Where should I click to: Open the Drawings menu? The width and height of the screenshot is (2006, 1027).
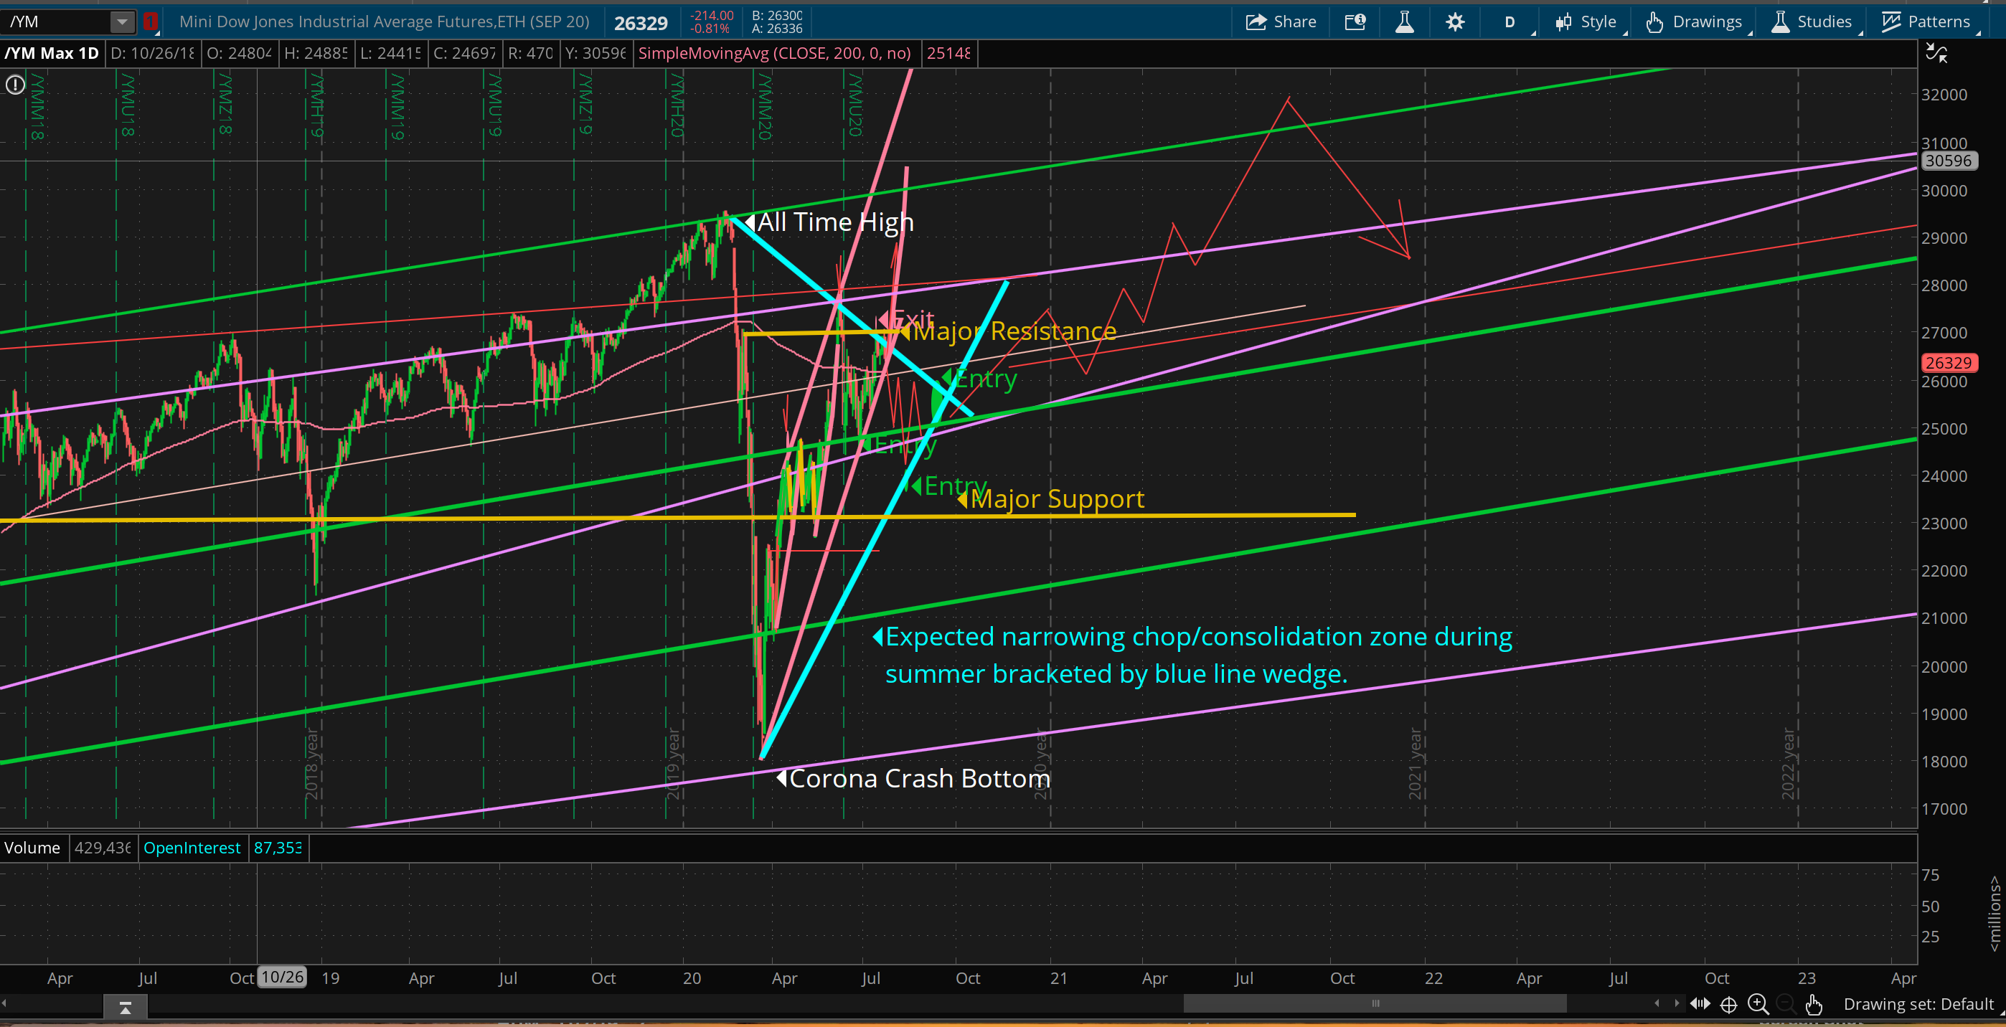coord(1695,22)
